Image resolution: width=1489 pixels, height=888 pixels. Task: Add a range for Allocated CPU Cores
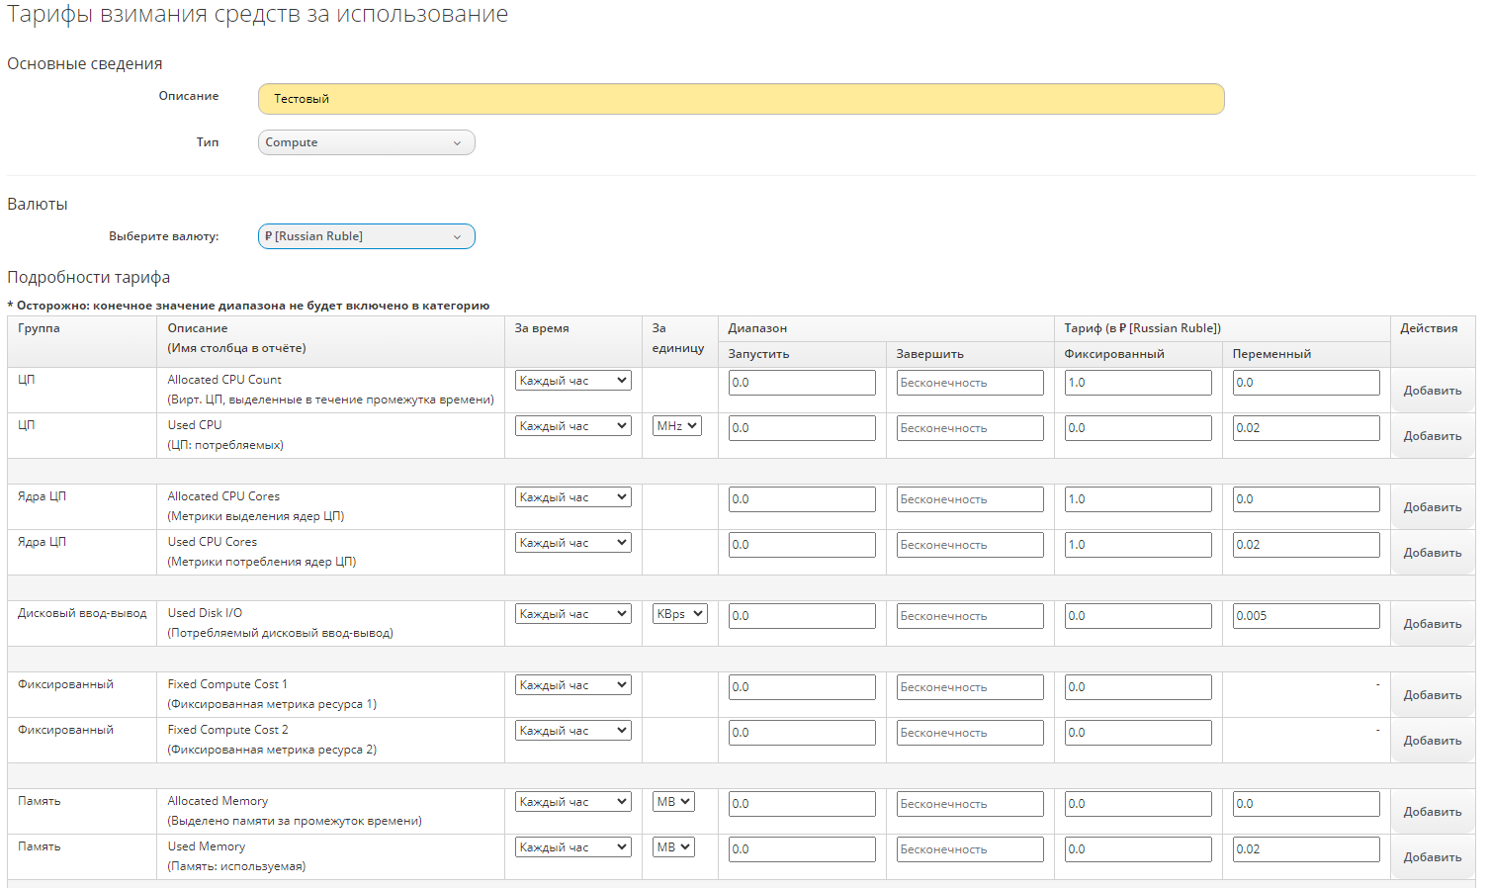1432,507
